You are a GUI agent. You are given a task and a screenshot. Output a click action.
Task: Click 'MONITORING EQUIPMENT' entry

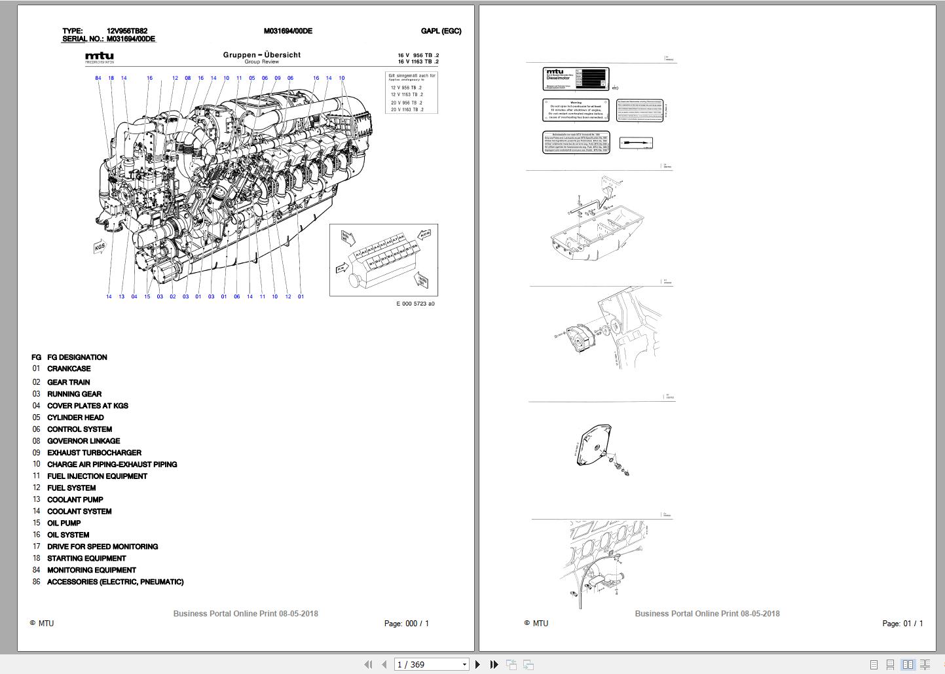coord(92,571)
